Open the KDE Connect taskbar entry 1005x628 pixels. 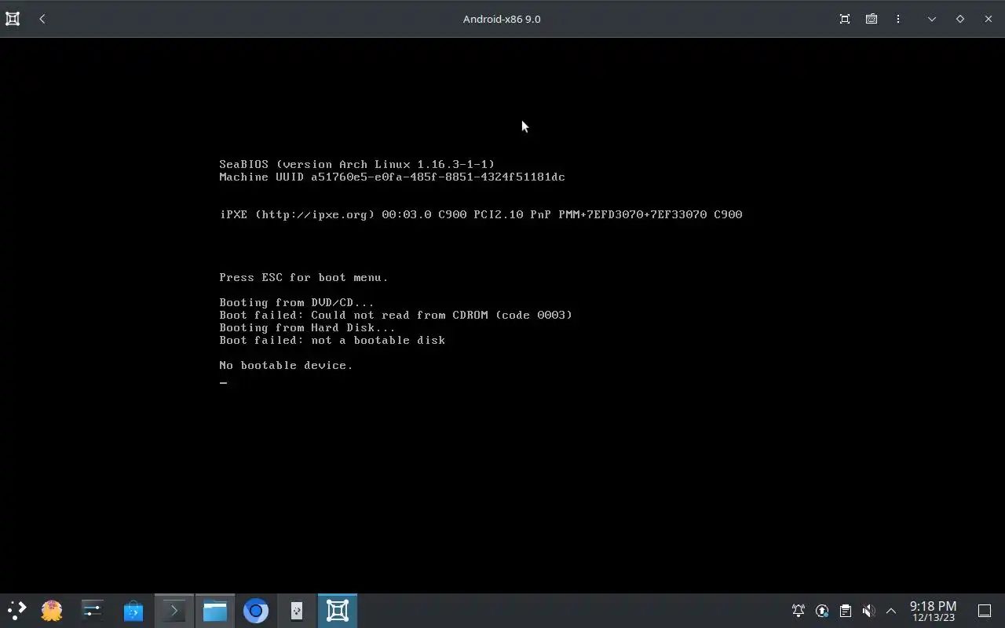[x=297, y=611]
